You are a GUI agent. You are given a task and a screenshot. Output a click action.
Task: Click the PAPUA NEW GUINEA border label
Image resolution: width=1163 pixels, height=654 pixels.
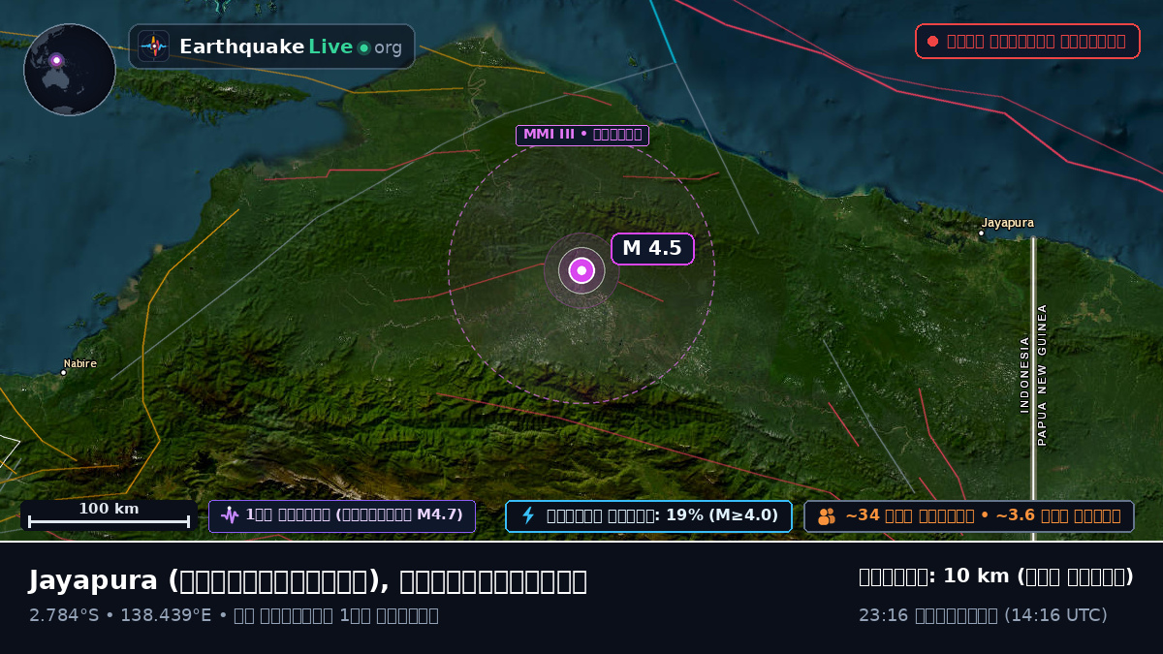coord(1043,374)
